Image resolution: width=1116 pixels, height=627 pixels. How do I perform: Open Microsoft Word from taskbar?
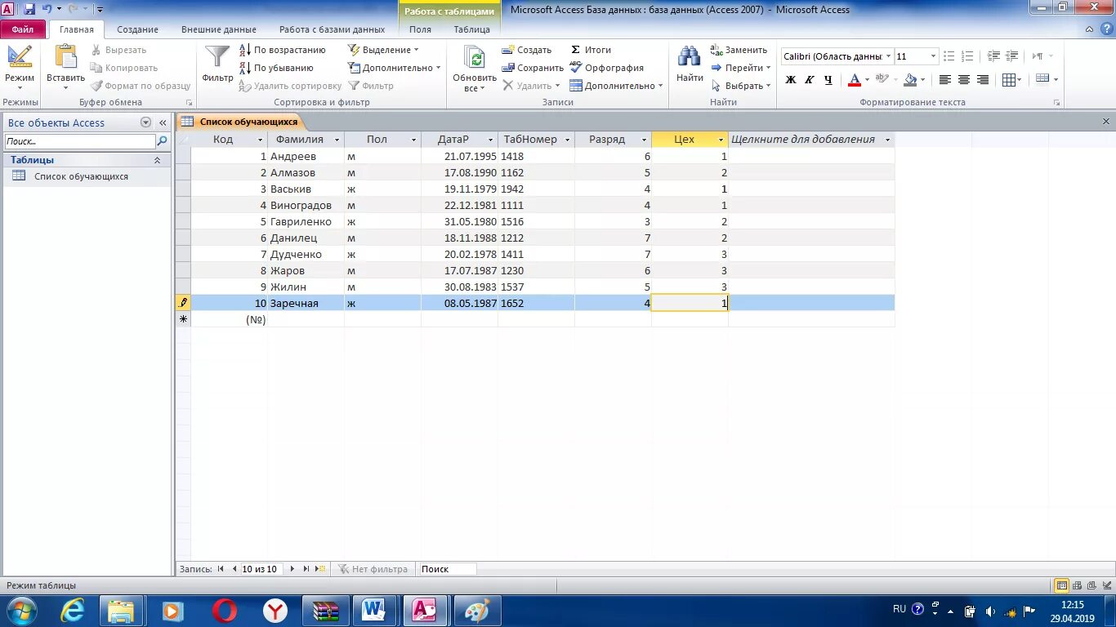pyautogui.click(x=374, y=611)
